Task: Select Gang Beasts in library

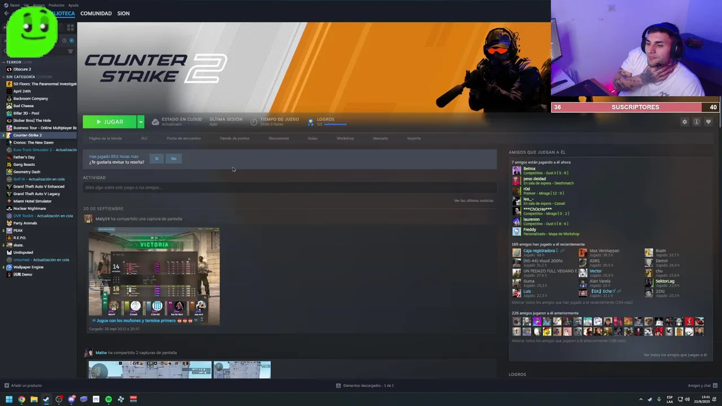Action: tap(24, 165)
